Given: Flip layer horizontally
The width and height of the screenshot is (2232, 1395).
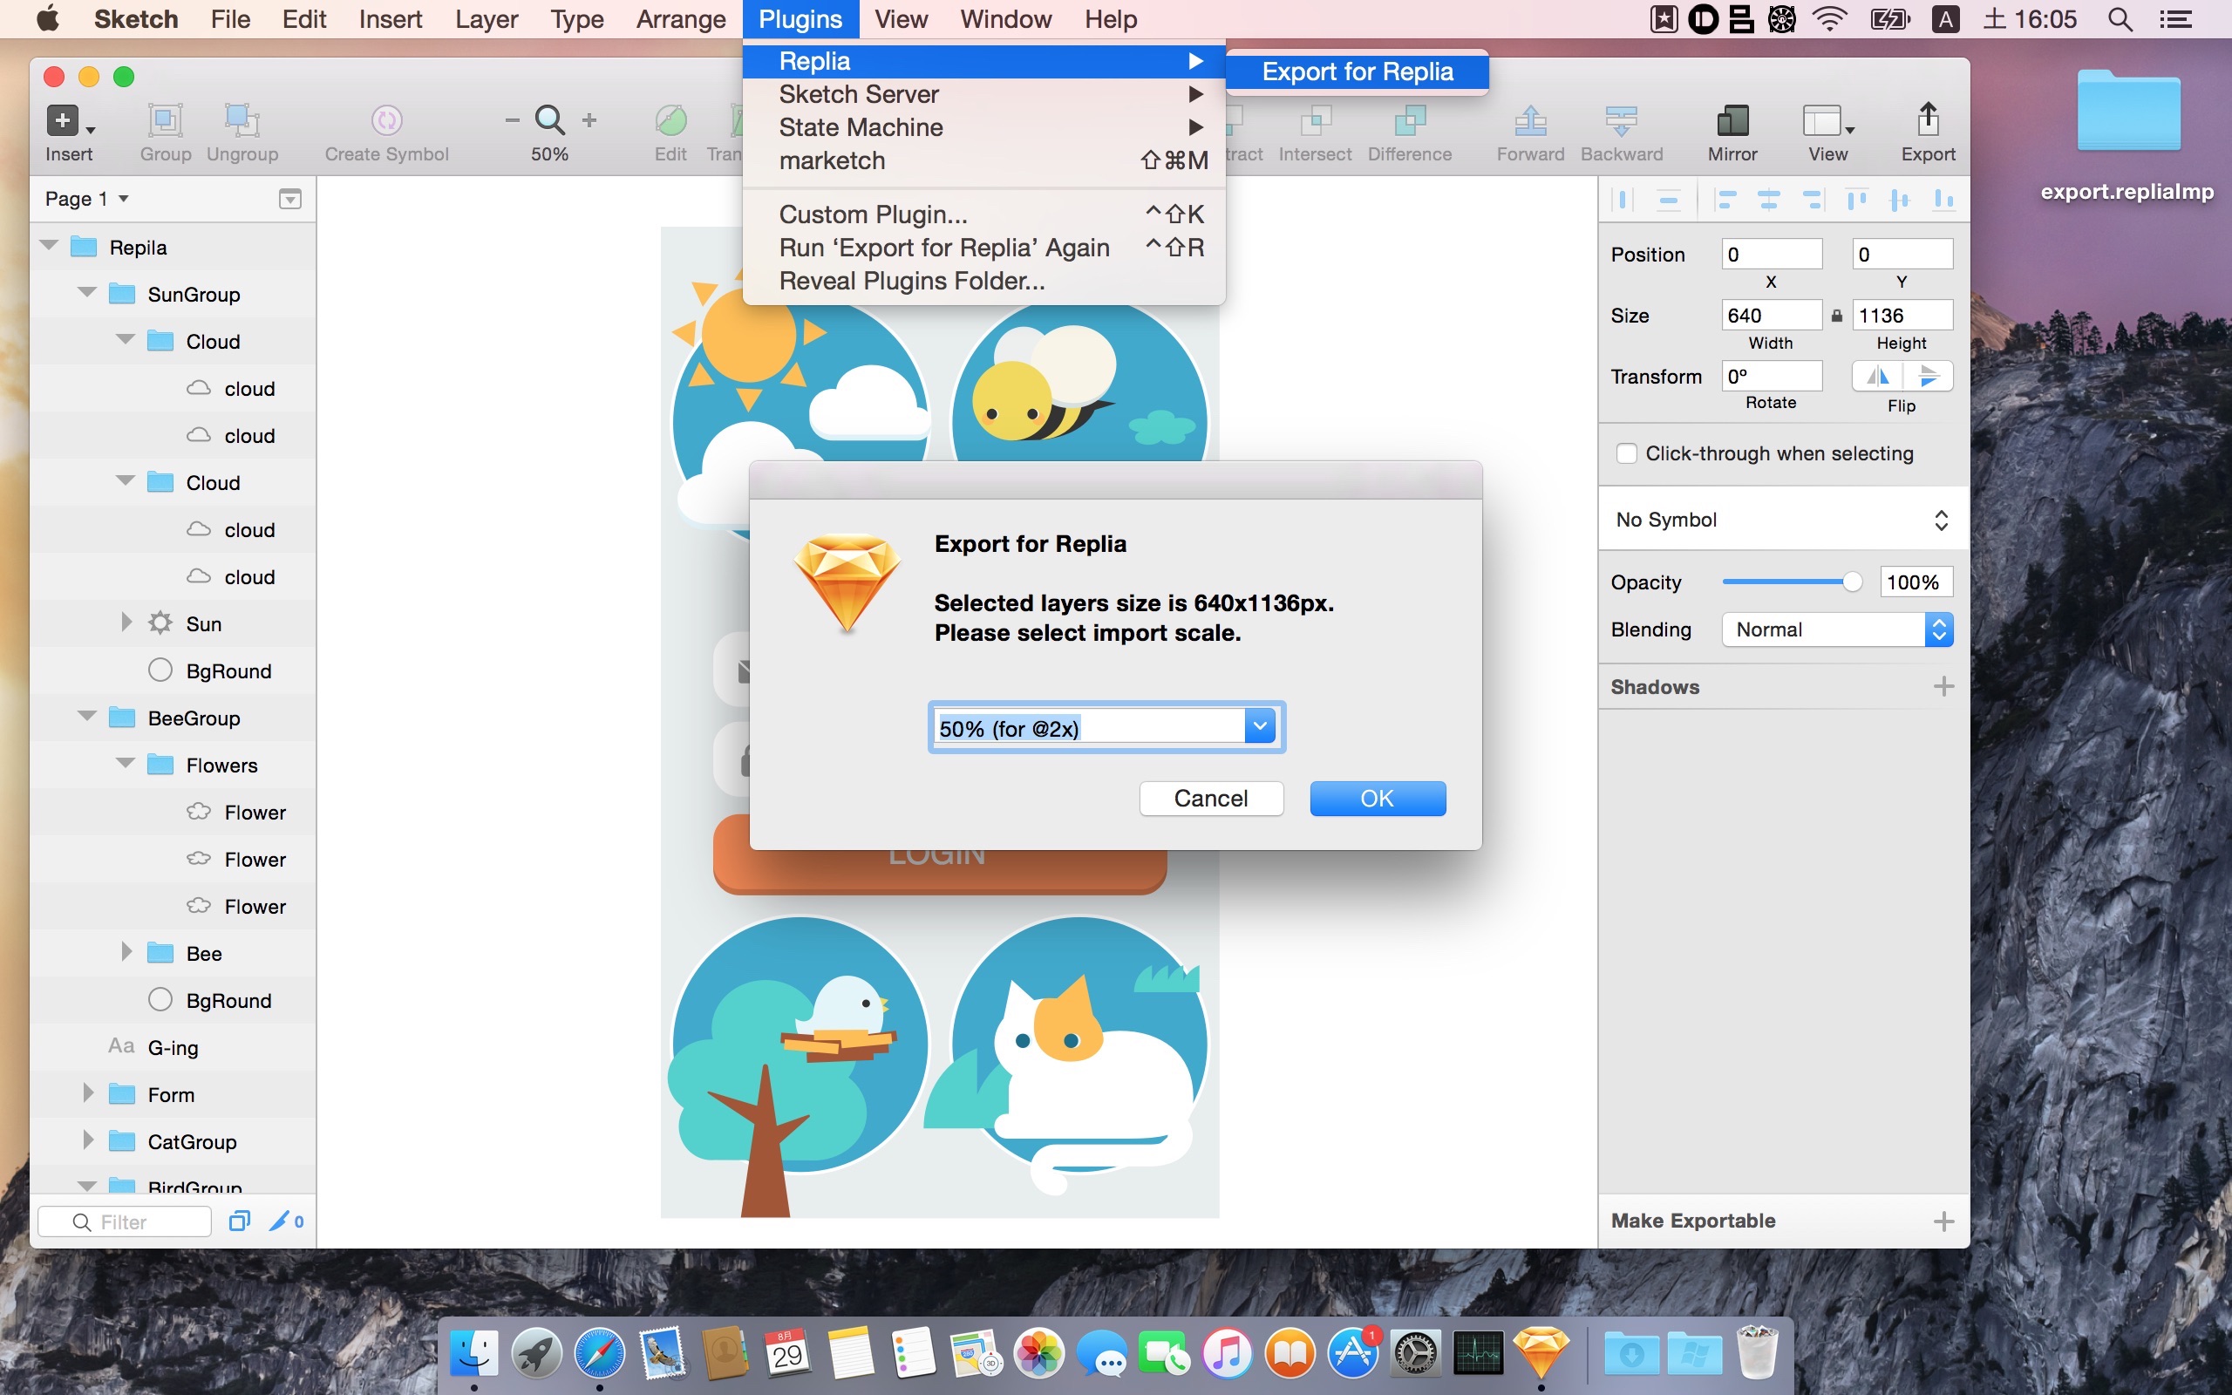Looking at the screenshot, I should [1877, 377].
